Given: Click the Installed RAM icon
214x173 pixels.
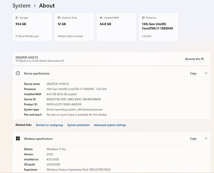Looking at the screenshot, I should 101,18.
